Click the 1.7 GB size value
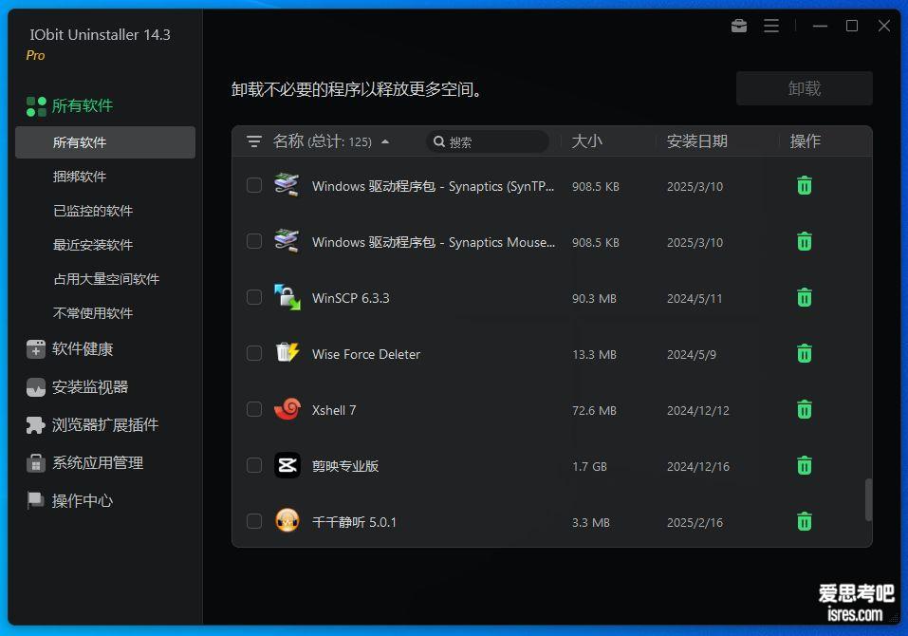Image resolution: width=908 pixels, height=636 pixels. 589,466
